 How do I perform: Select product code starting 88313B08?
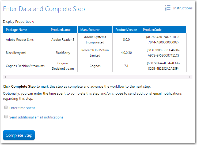click(163, 53)
